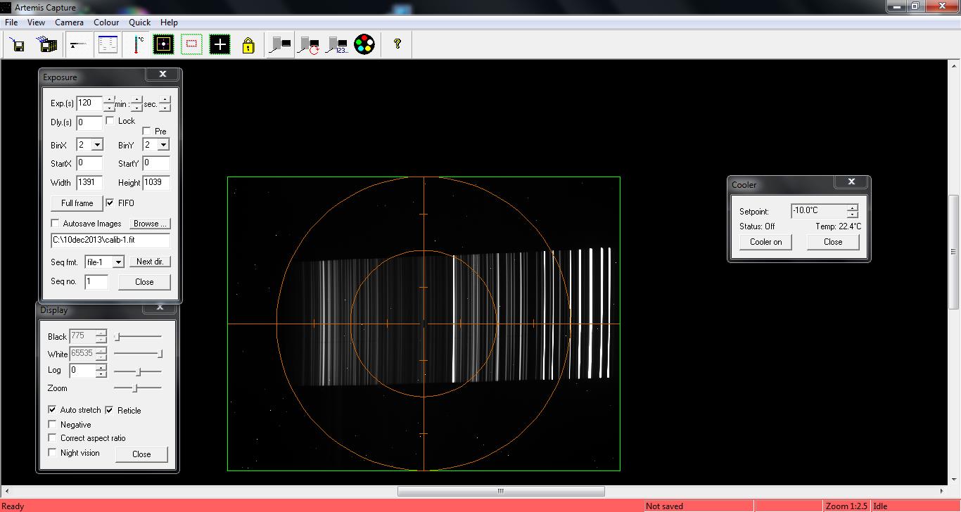Open the BinY dropdown

[x=163, y=145]
